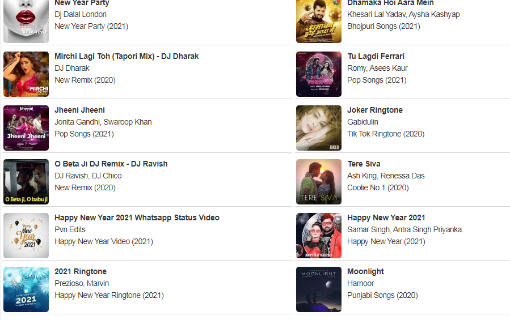Image resolution: width=510 pixels, height=320 pixels.
Task: Open the Moonlight song title
Action: [x=365, y=272]
